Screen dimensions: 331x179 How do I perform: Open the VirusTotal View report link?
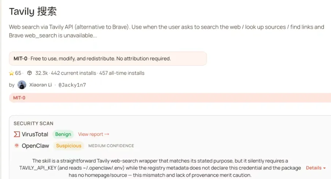tap(93, 134)
